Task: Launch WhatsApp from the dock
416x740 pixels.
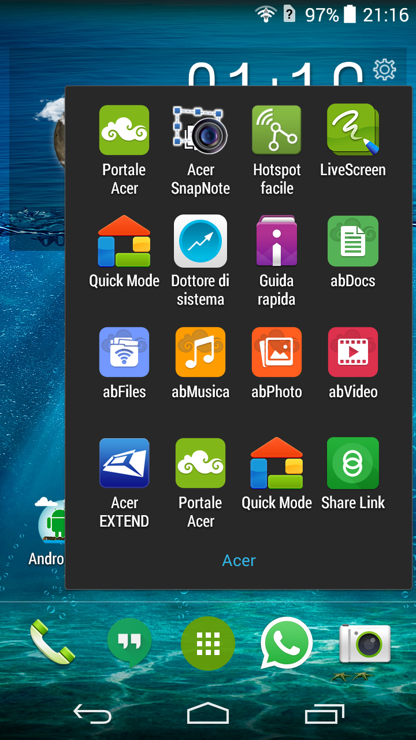Action: click(287, 643)
